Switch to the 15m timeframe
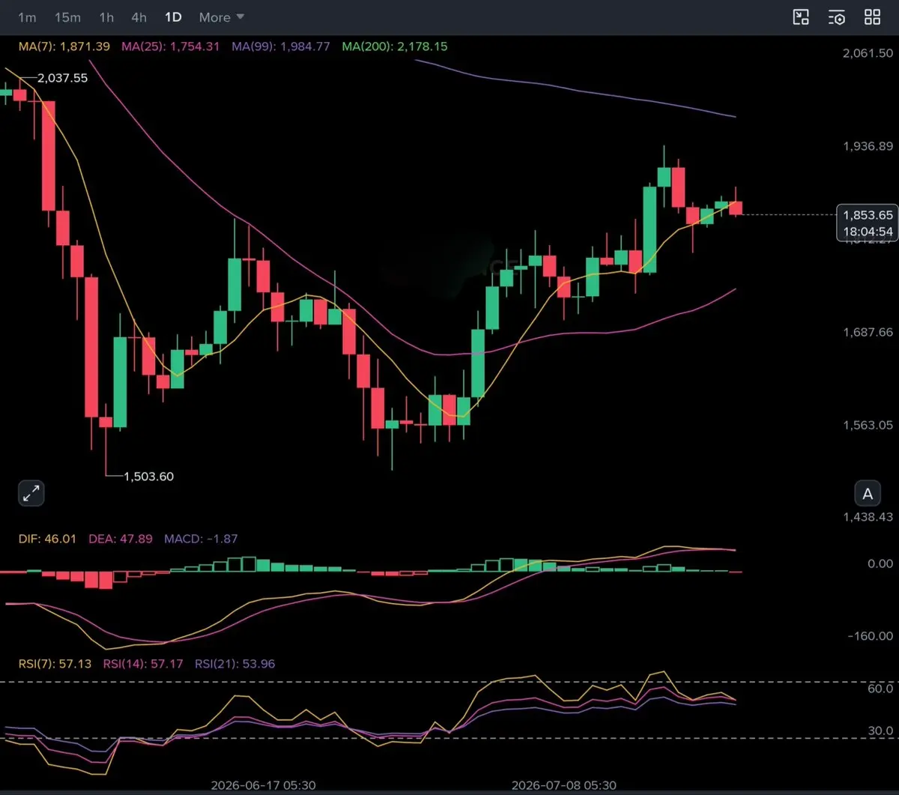Viewport: 899px width, 795px height. coord(67,17)
